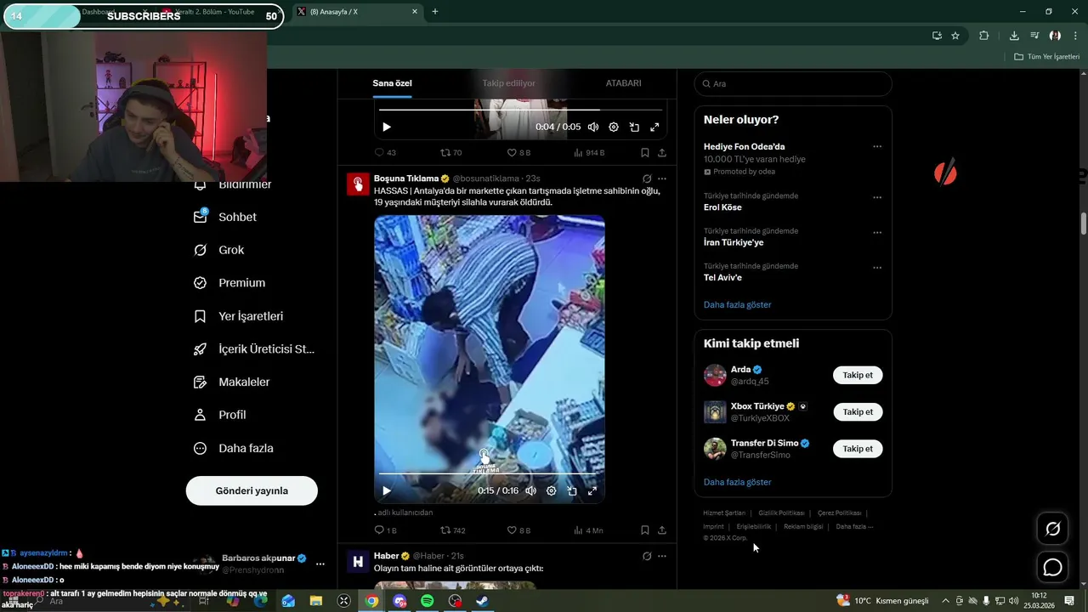Enter picture-in-picture on the 0:16 video

pyautogui.click(x=572, y=490)
